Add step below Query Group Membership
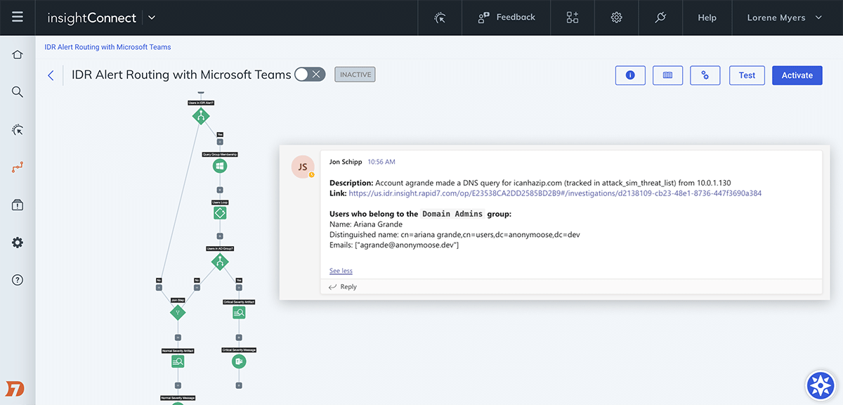843x405 pixels. [x=220, y=190]
